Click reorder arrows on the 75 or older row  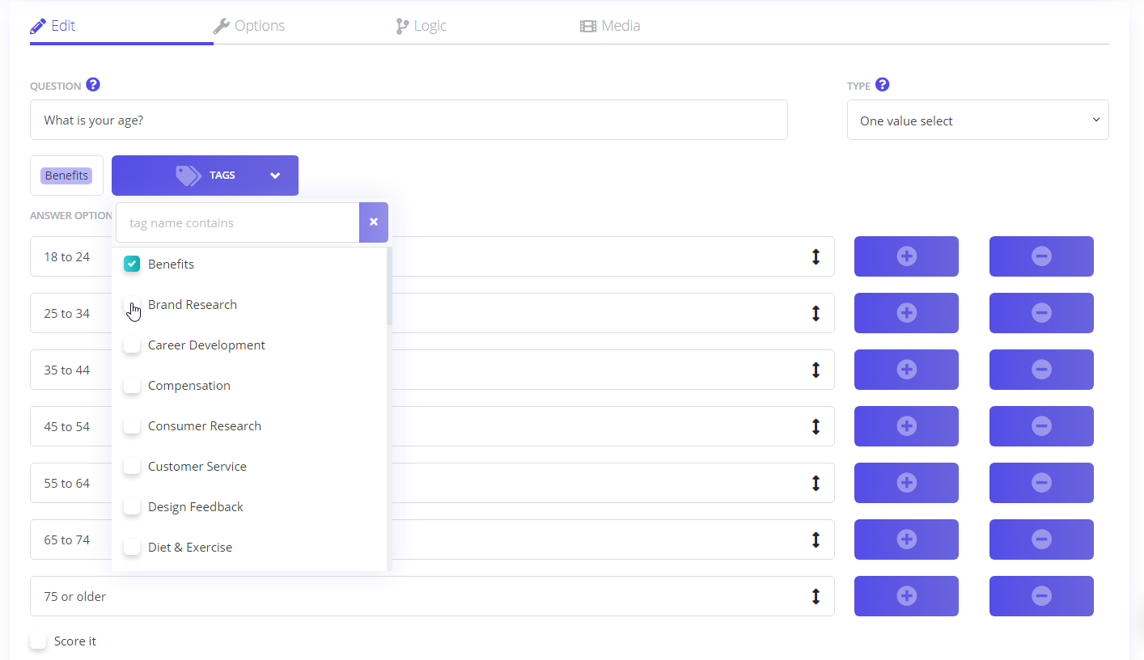tap(816, 596)
